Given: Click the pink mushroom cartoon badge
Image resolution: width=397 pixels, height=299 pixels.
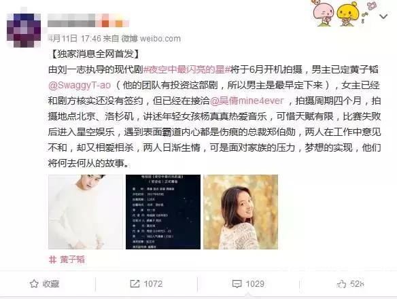Looking at the screenshot, I should click(324, 13).
